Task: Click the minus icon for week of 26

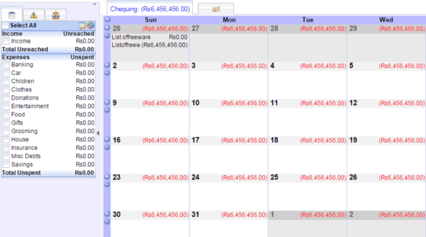Action: 107,35
